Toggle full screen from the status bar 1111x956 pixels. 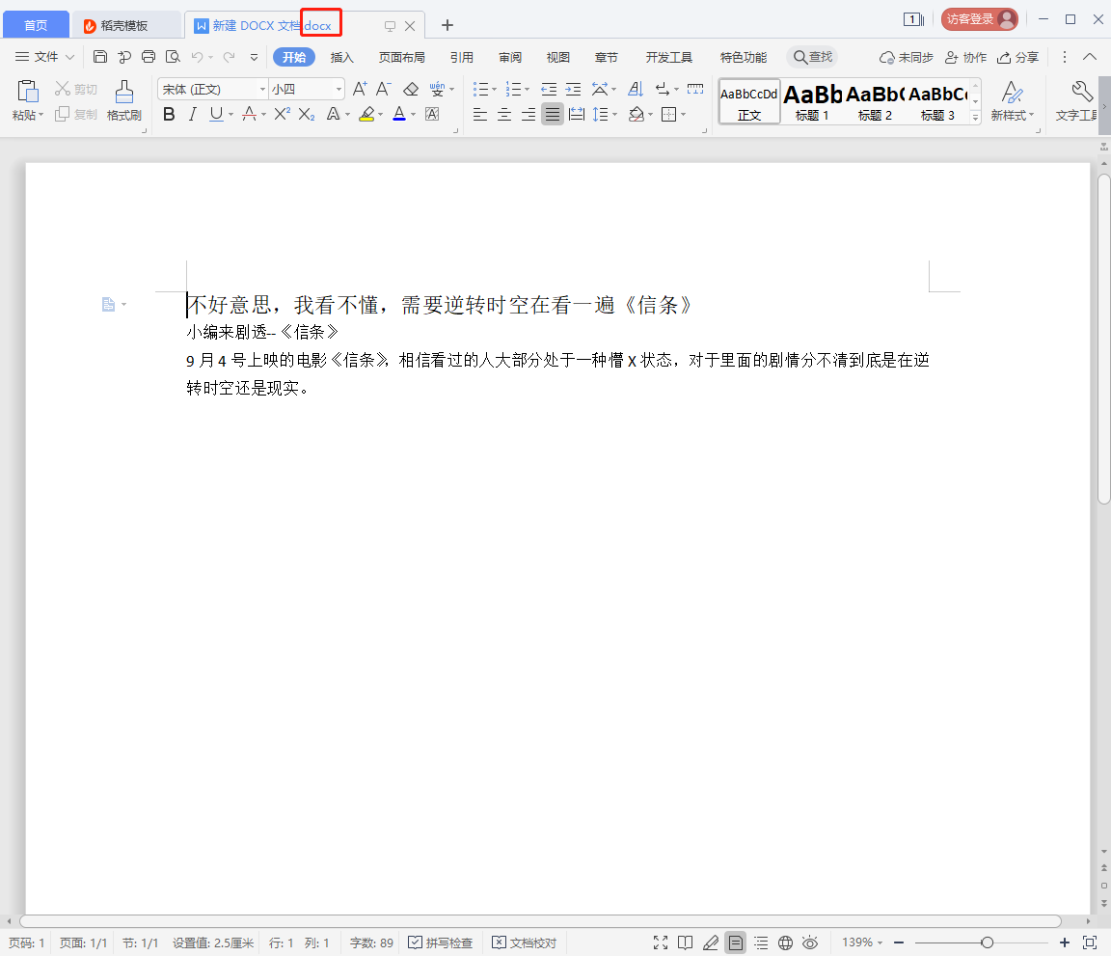click(x=660, y=942)
